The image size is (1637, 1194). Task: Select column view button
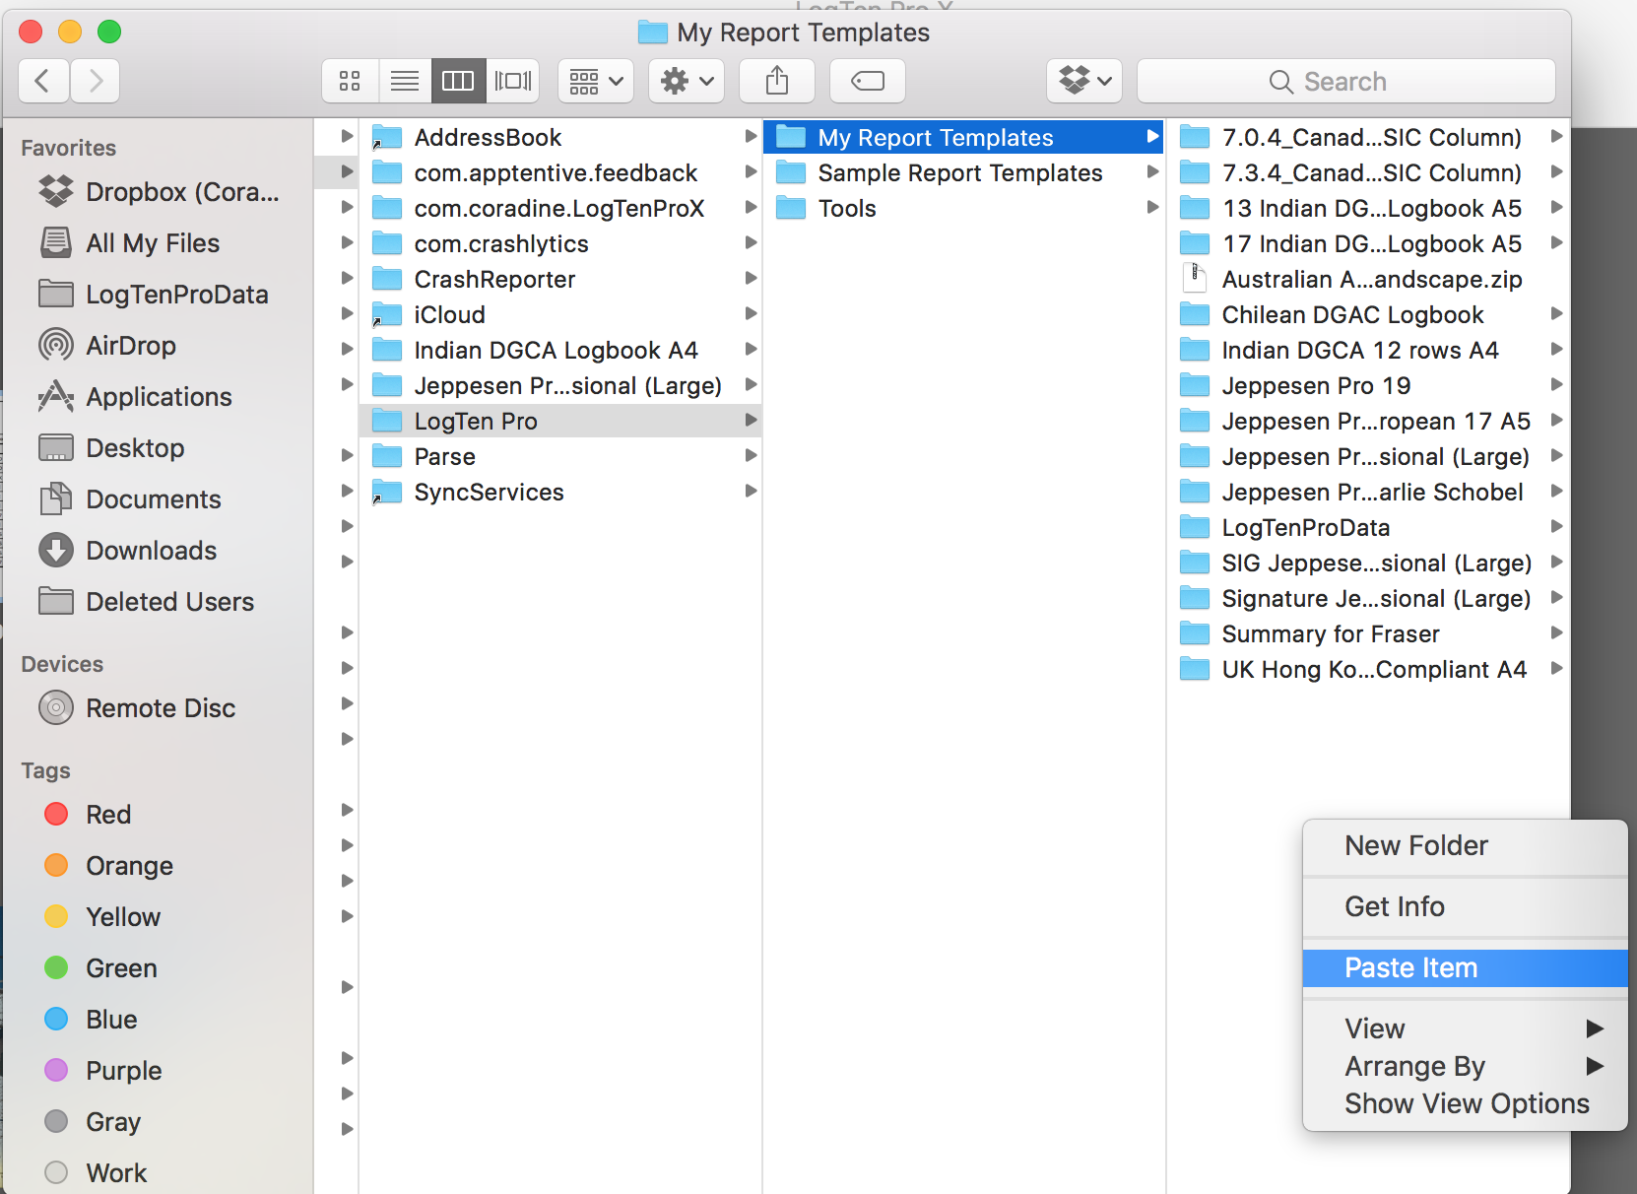458,81
